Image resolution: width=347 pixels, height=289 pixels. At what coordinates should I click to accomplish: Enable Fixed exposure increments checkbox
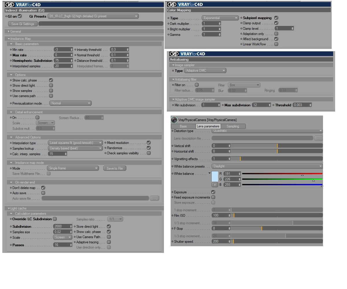click(x=213, y=197)
